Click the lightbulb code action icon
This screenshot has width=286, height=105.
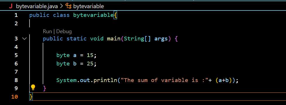point(33,88)
